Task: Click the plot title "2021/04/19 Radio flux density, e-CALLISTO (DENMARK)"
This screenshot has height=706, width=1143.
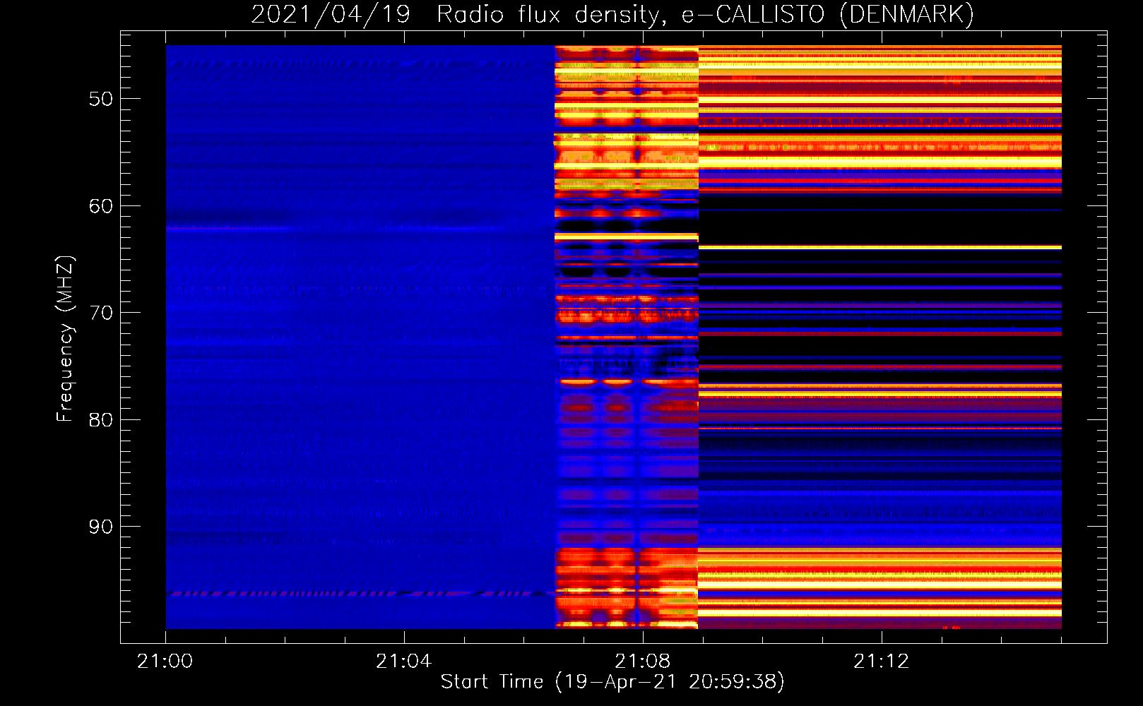Action: coord(612,14)
